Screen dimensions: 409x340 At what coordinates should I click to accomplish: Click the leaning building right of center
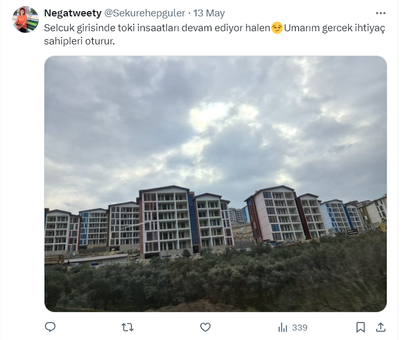(274, 214)
